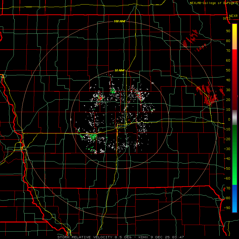239x239 pixels.
Task: Click the -50 value on velocity scale
Action: click(x=227, y=169)
